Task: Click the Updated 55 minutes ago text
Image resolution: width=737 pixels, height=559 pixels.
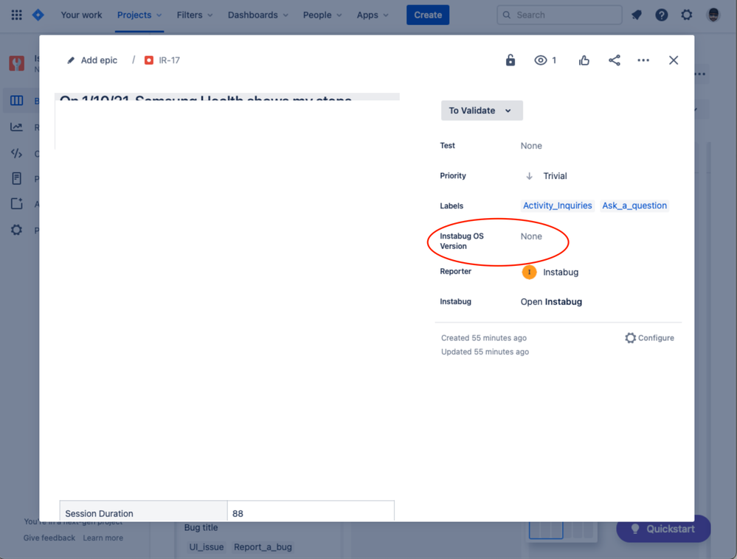Action: (x=485, y=352)
